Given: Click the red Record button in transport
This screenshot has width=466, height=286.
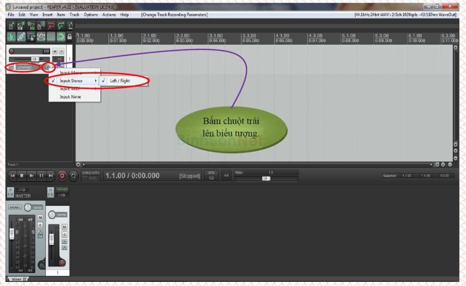Looking at the screenshot, I should (61, 176).
